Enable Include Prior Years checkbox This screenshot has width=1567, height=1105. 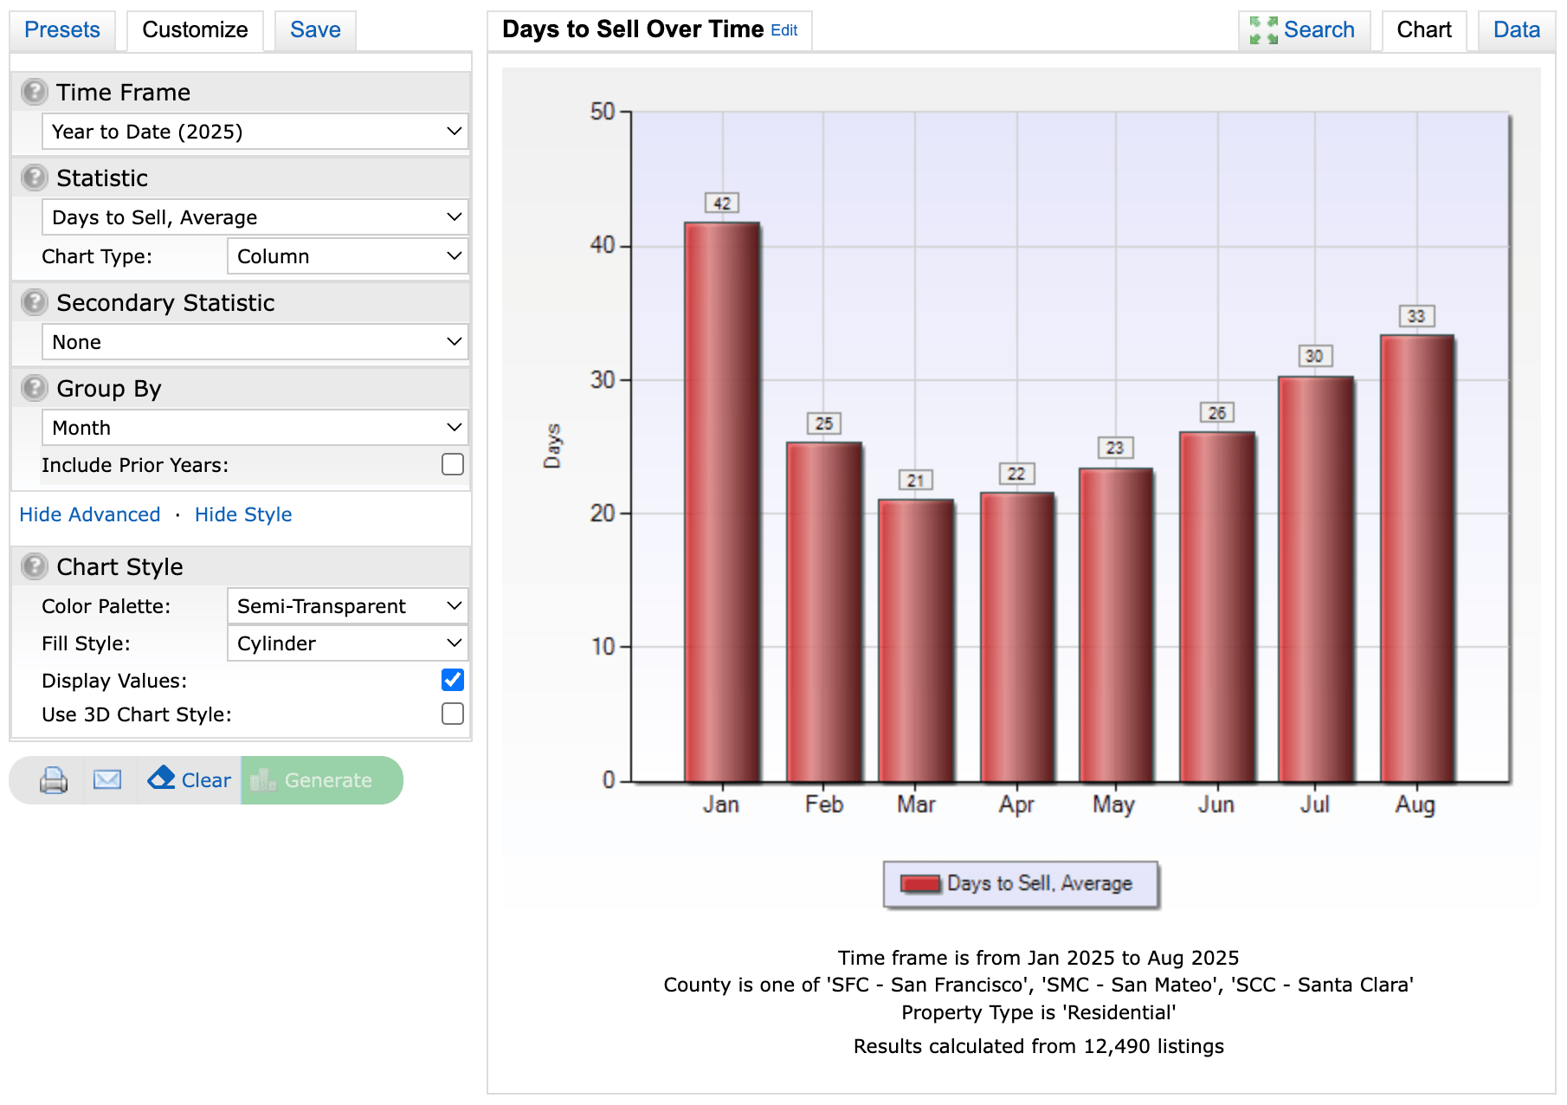click(453, 465)
